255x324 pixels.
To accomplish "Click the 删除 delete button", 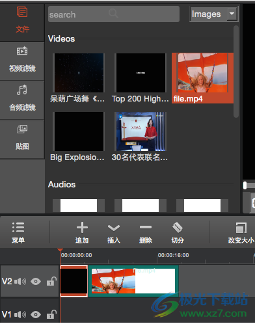I will point(146,232).
